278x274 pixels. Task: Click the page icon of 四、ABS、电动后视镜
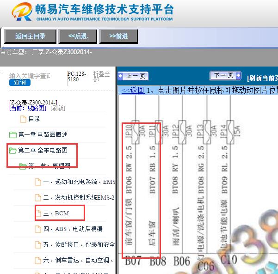click(38, 229)
